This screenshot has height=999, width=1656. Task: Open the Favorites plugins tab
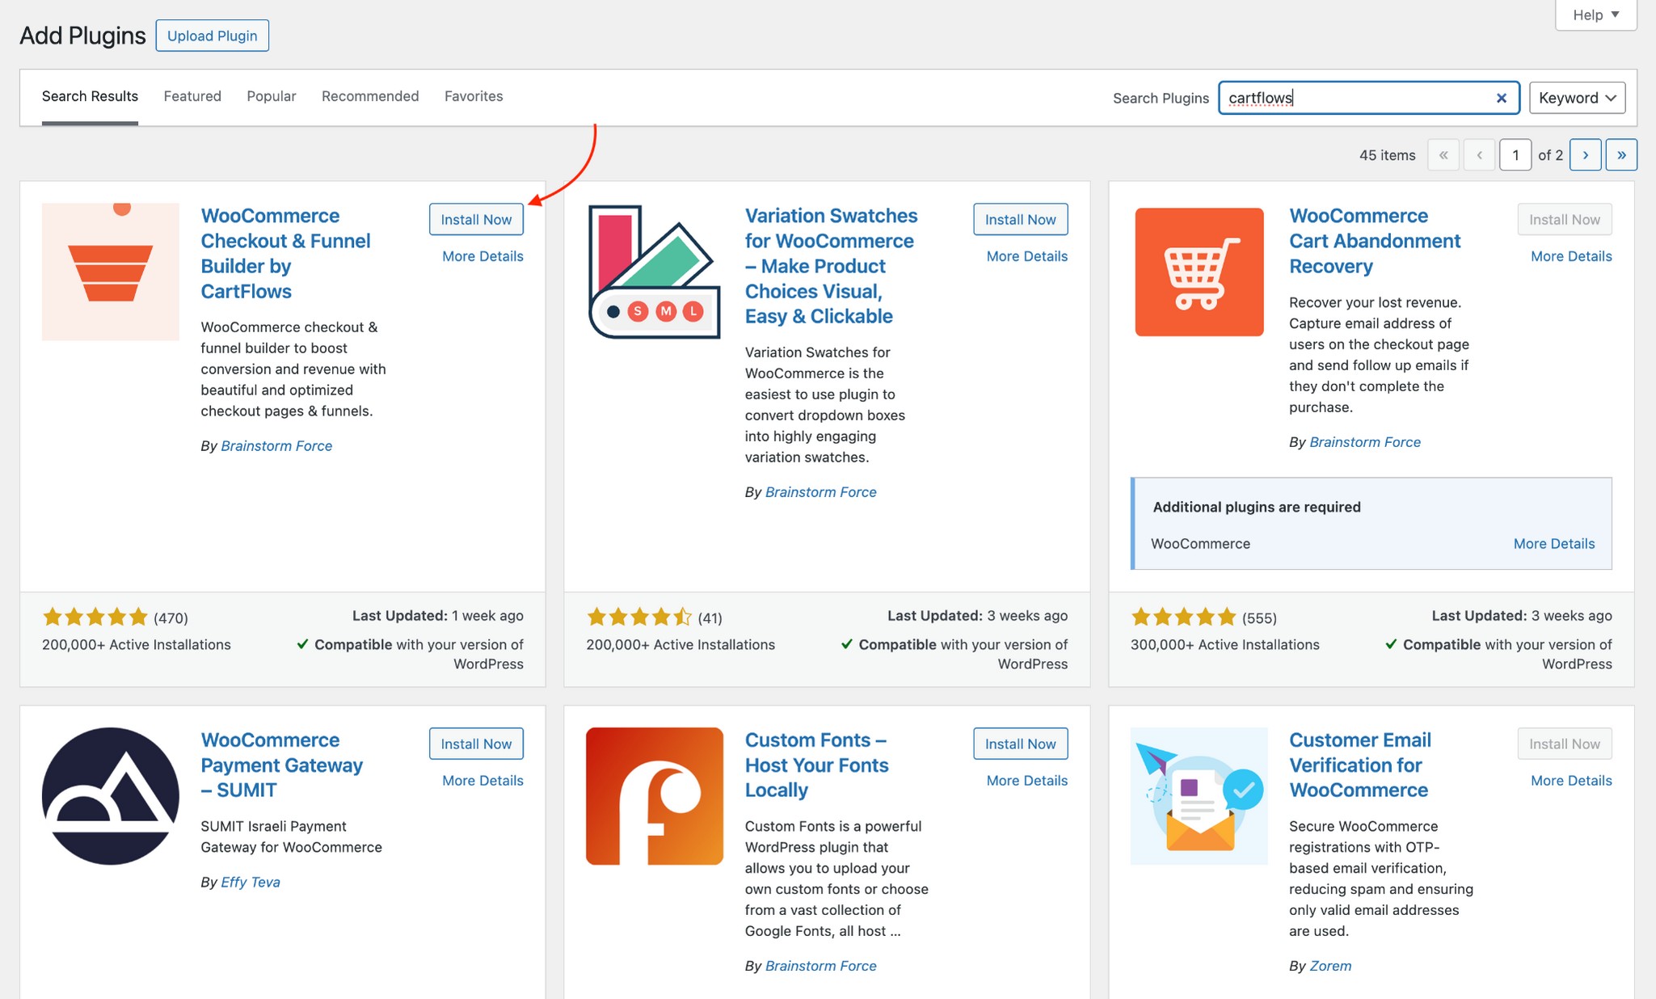474,96
